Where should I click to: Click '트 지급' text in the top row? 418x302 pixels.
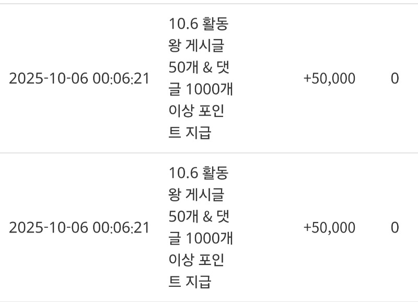190,134
